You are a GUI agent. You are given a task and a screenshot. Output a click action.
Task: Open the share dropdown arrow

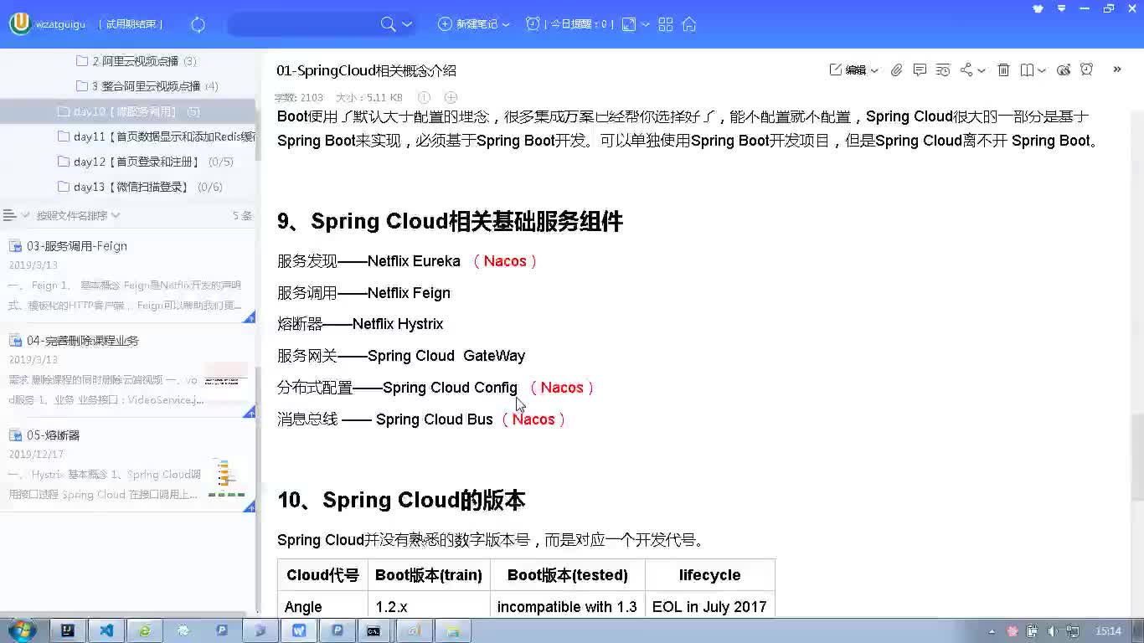click(x=982, y=71)
